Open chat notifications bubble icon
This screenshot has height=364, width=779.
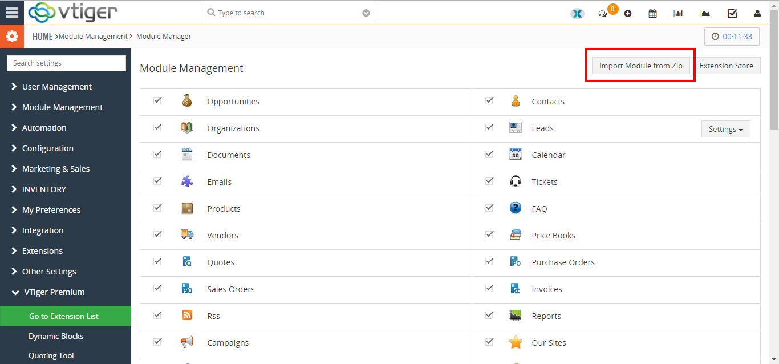[603, 13]
